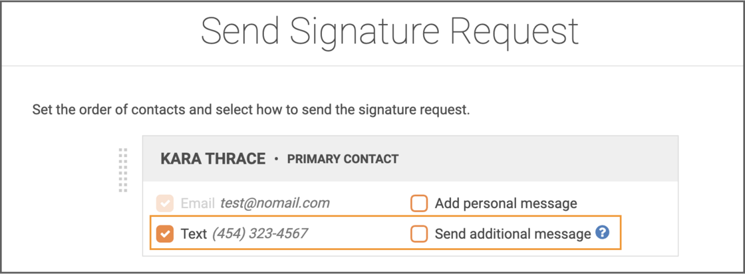Click the white checkmark inside the Text checkbox
The image size is (745, 274).
point(165,233)
